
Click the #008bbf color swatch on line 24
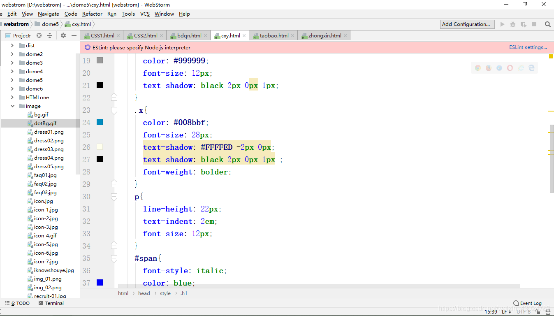100,122
